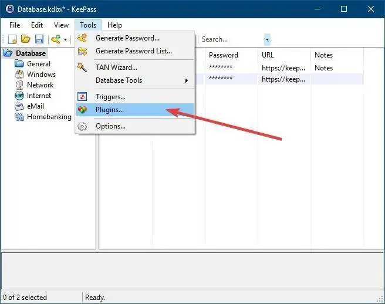Image resolution: width=385 pixels, height=304 pixels.
Task: Click the '0 of 2 selected' status text
Action: pos(25,298)
